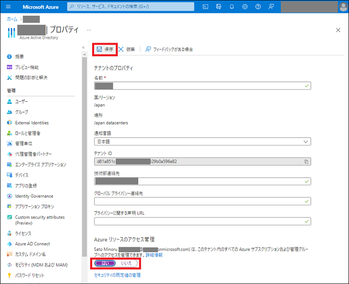The width and height of the screenshot is (349, 284).
Task: Open the help question mark icon
Action: click(x=258, y=7)
